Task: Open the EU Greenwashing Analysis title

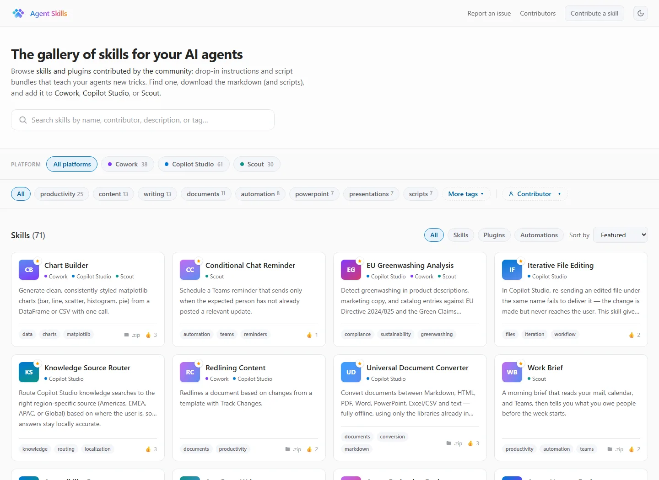Action: tap(410, 265)
